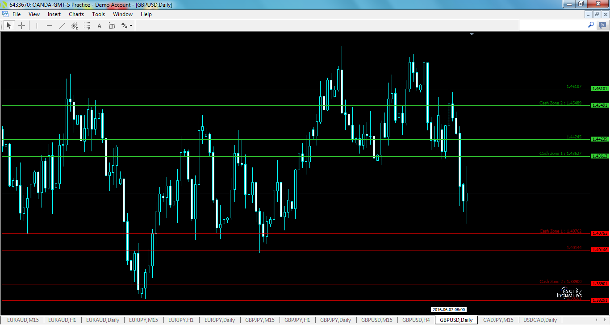Expand the arrow objects dropdown
This screenshot has width=610, height=325.
point(131,25)
